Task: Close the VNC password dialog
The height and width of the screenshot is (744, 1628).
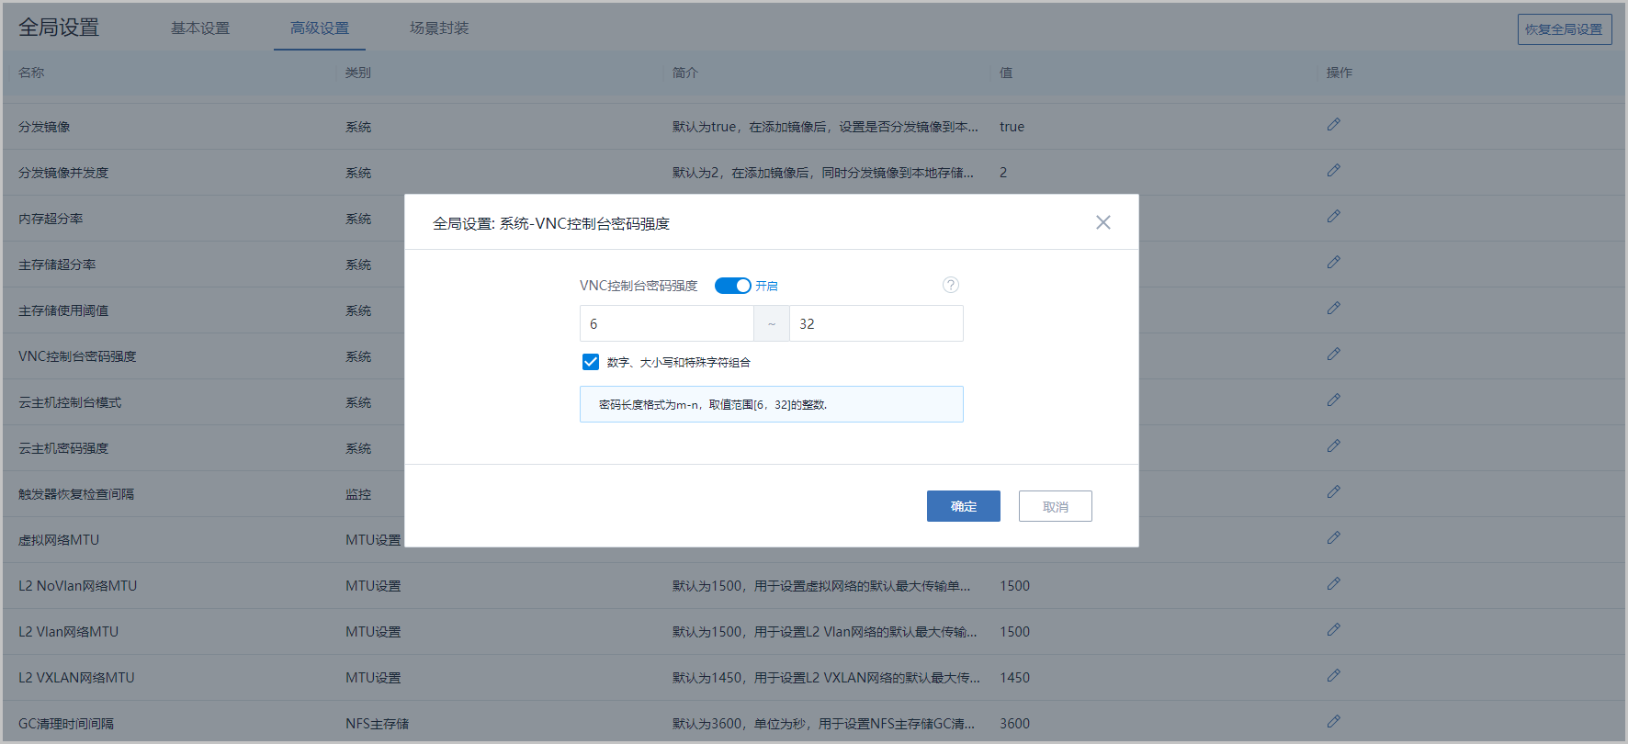Action: pyautogui.click(x=1103, y=222)
